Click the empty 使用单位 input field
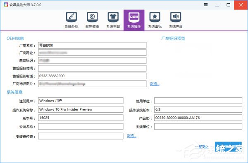 (x=198, y=101)
